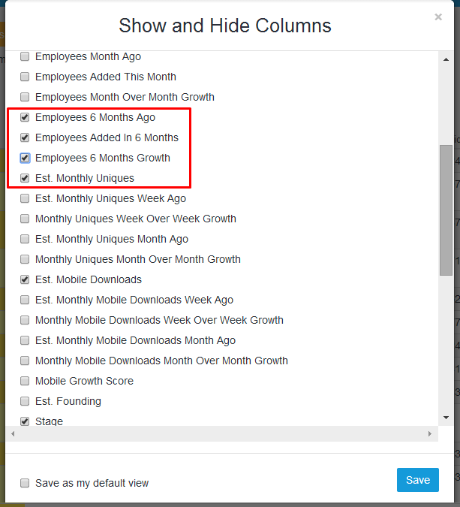Check Monthly Uniques Month Over Month Growth
460x507 pixels.
pyautogui.click(x=25, y=259)
